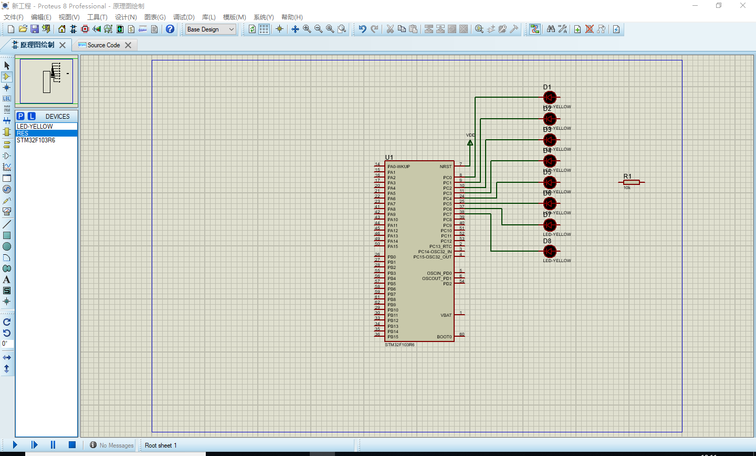Stop the simulation
This screenshot has width=756, height=456.
point(72,445)
